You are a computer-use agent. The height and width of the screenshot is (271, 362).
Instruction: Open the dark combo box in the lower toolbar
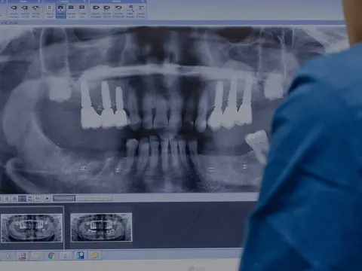coord(64,199)
